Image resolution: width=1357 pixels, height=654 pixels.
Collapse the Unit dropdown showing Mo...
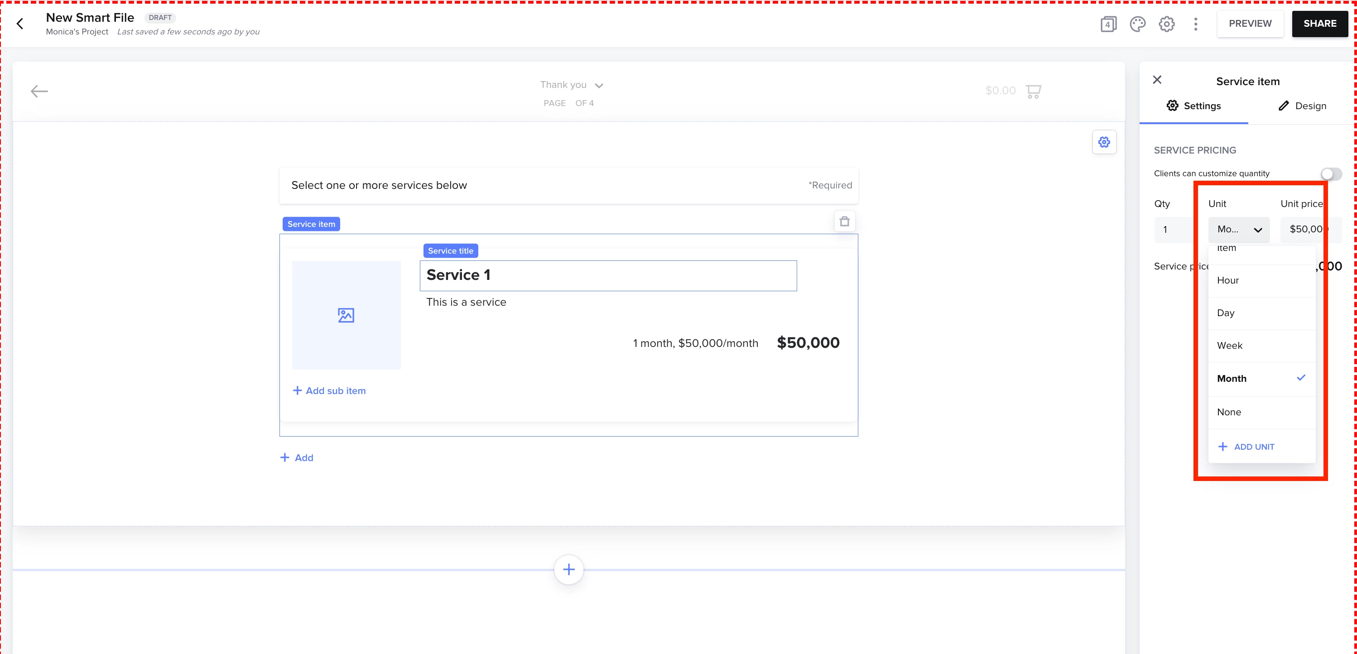tap(1238, 230)
